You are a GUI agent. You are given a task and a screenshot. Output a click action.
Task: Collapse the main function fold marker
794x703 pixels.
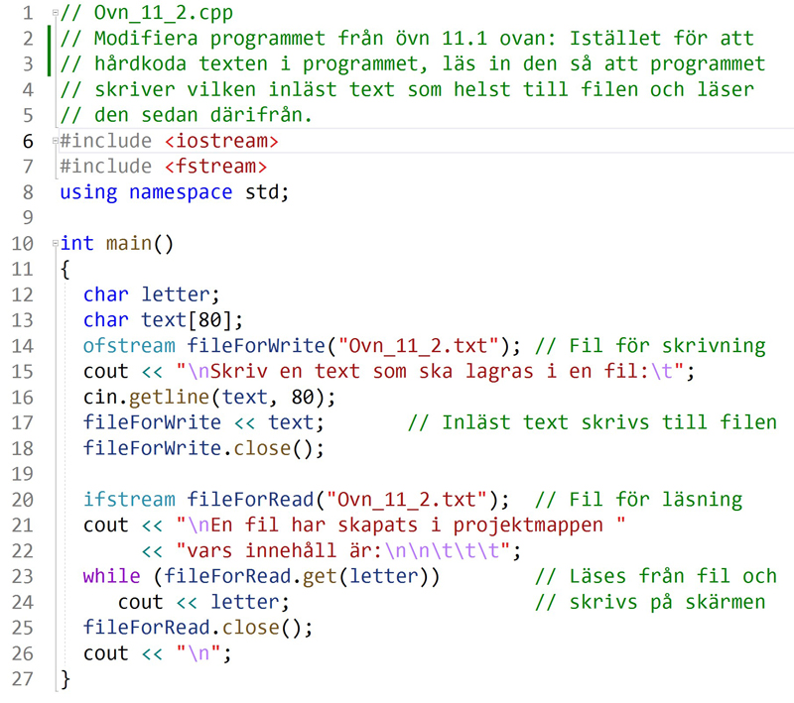[55, 243]
